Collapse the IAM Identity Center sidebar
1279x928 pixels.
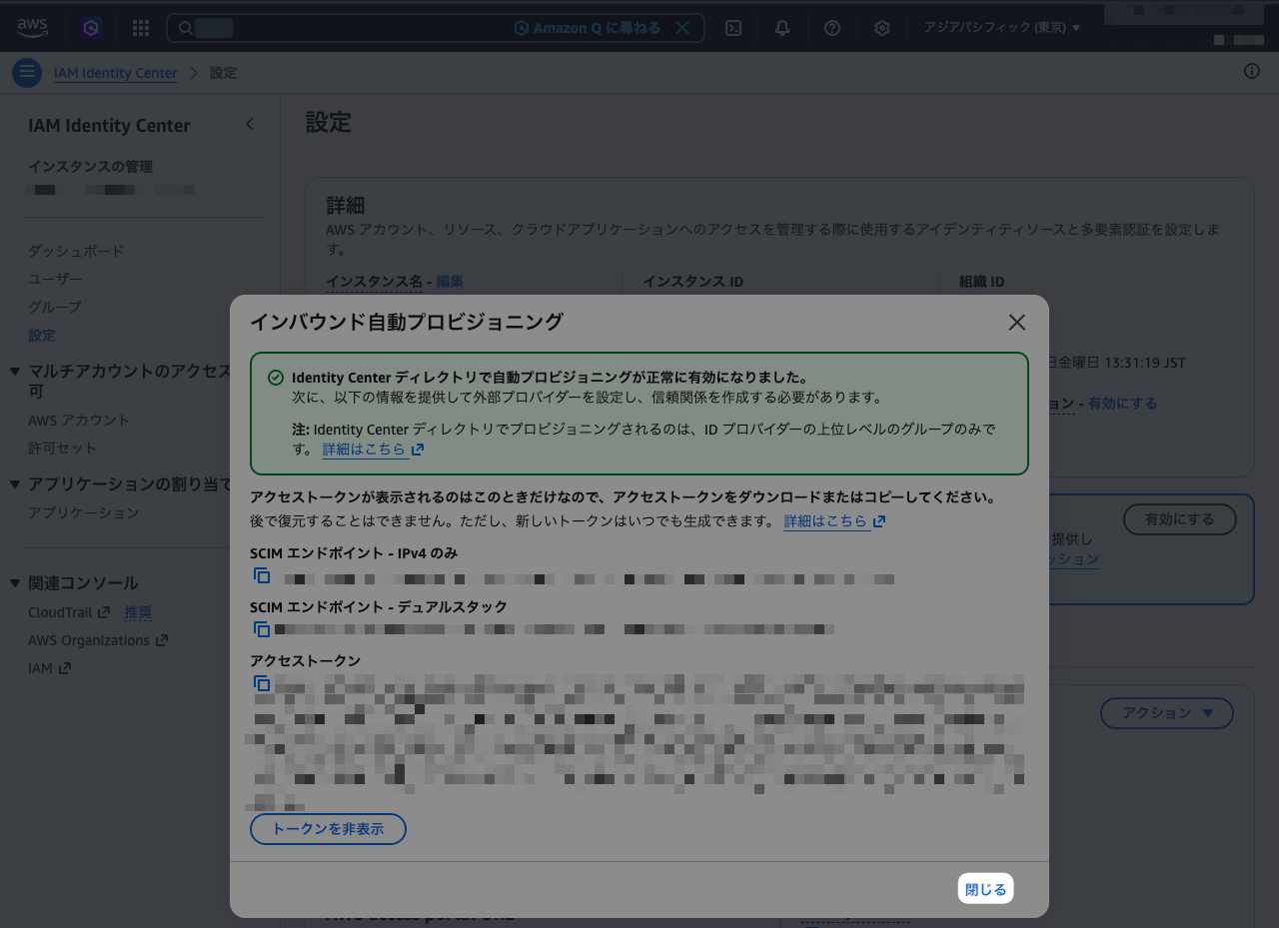(x=250, y=124)
